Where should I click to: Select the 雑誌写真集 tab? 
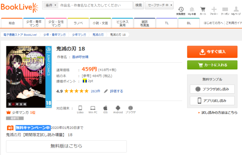click(x=144, y=23)
